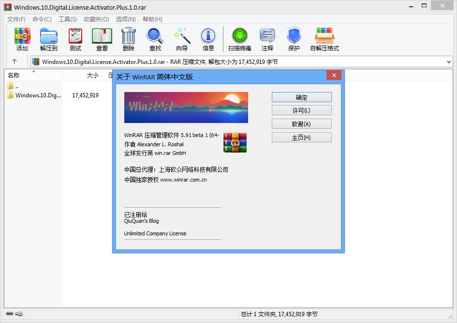Click the Home Page 主页(H) button
Screen dimensions: 457x323
click(x=302, y=138)
